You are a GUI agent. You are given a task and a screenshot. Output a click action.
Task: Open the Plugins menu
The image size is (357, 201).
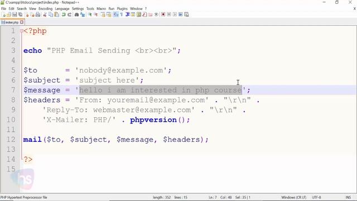pyautogui.click(x=122, y=9)
